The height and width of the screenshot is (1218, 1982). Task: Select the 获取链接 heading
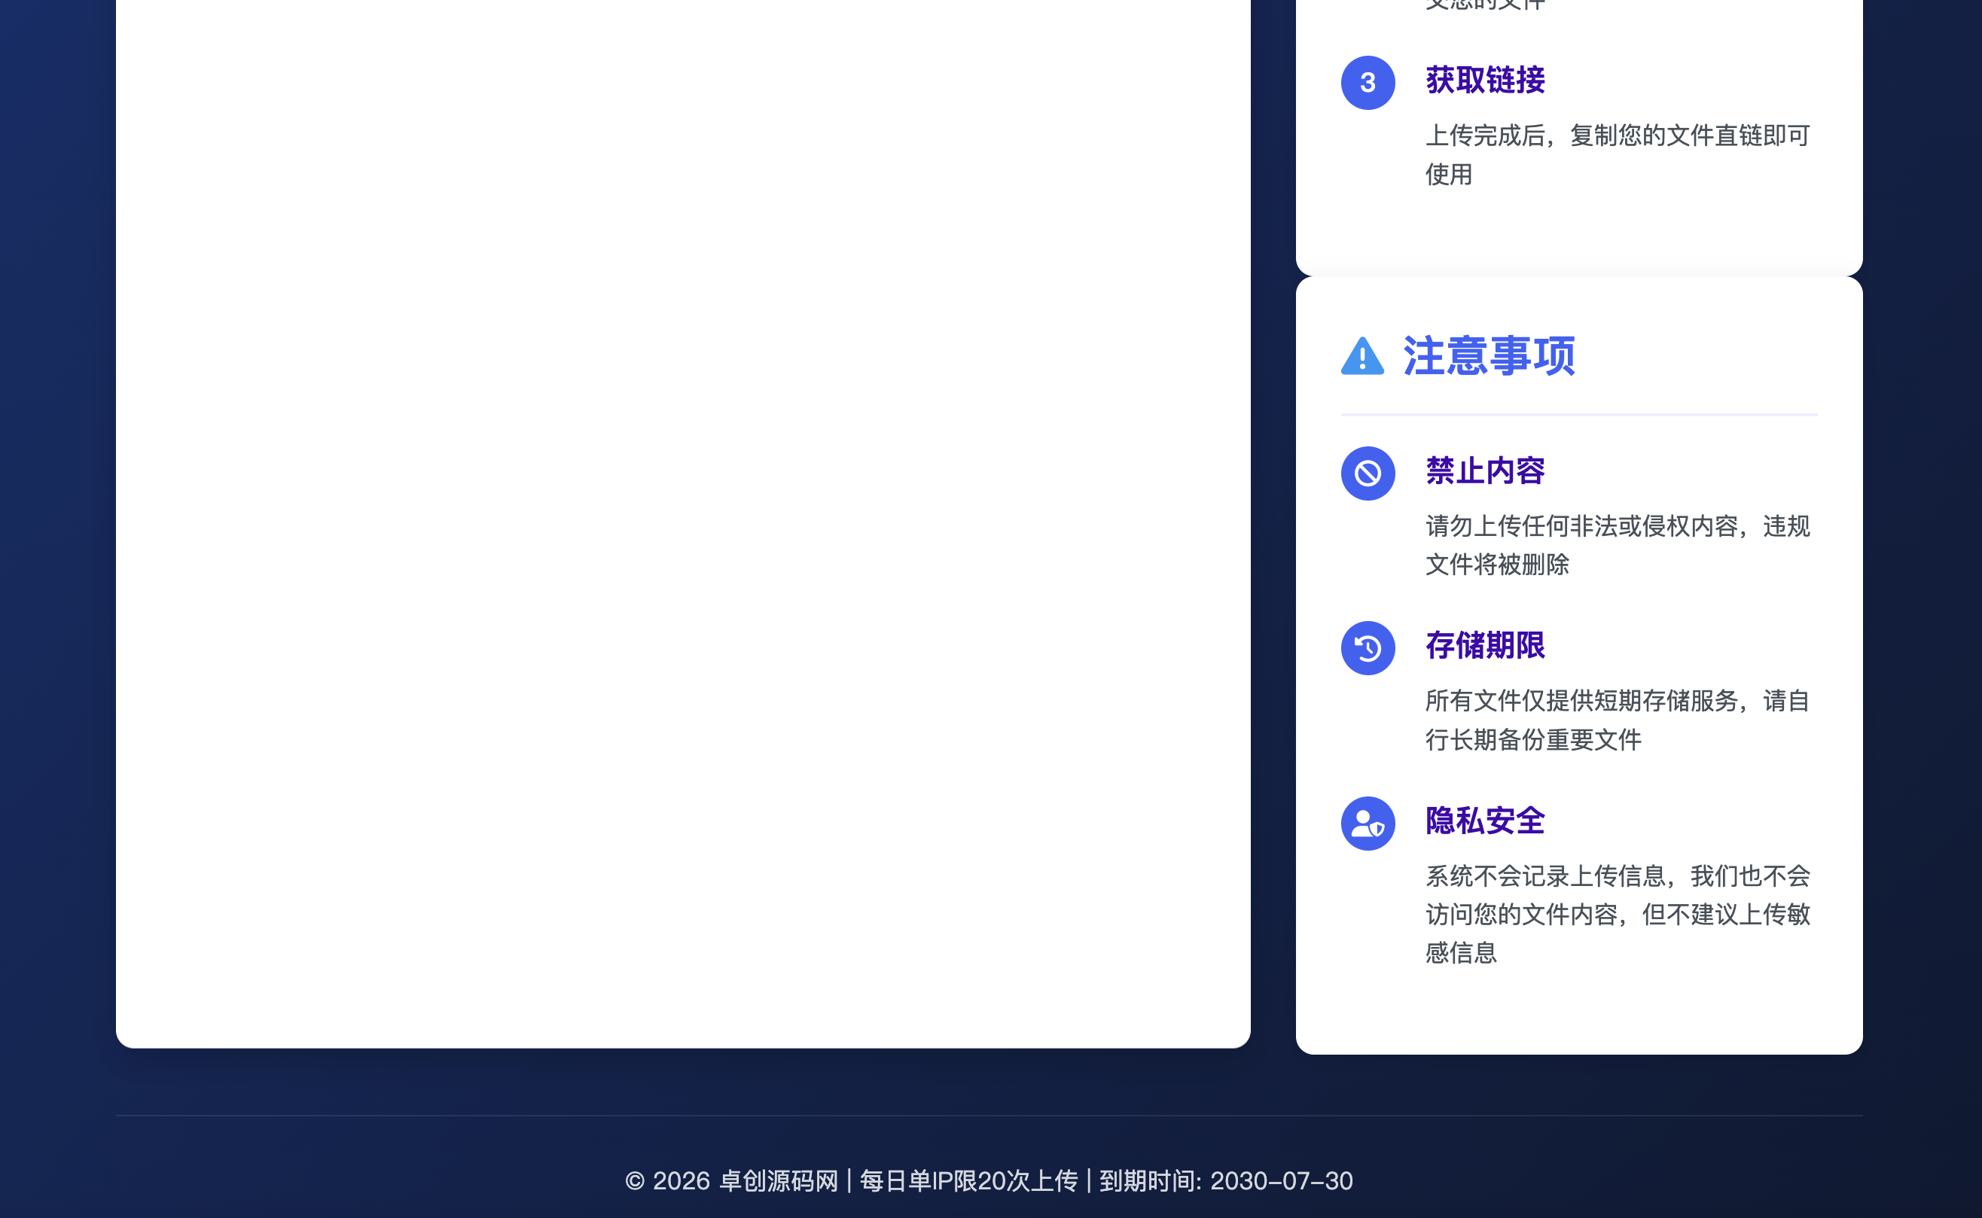[x=1485, y=80]
